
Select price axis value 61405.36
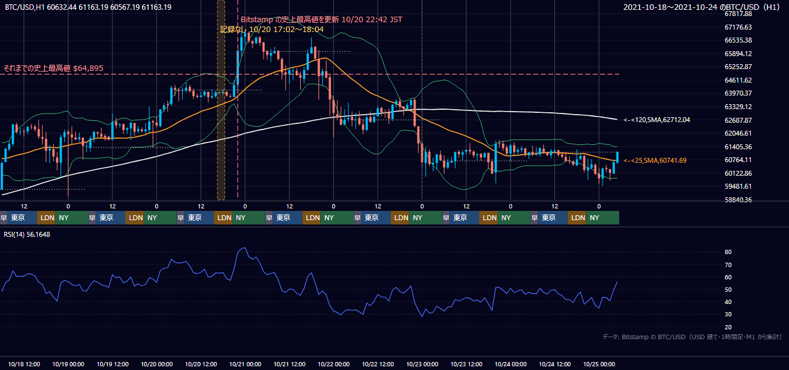(x=738, y=147)
